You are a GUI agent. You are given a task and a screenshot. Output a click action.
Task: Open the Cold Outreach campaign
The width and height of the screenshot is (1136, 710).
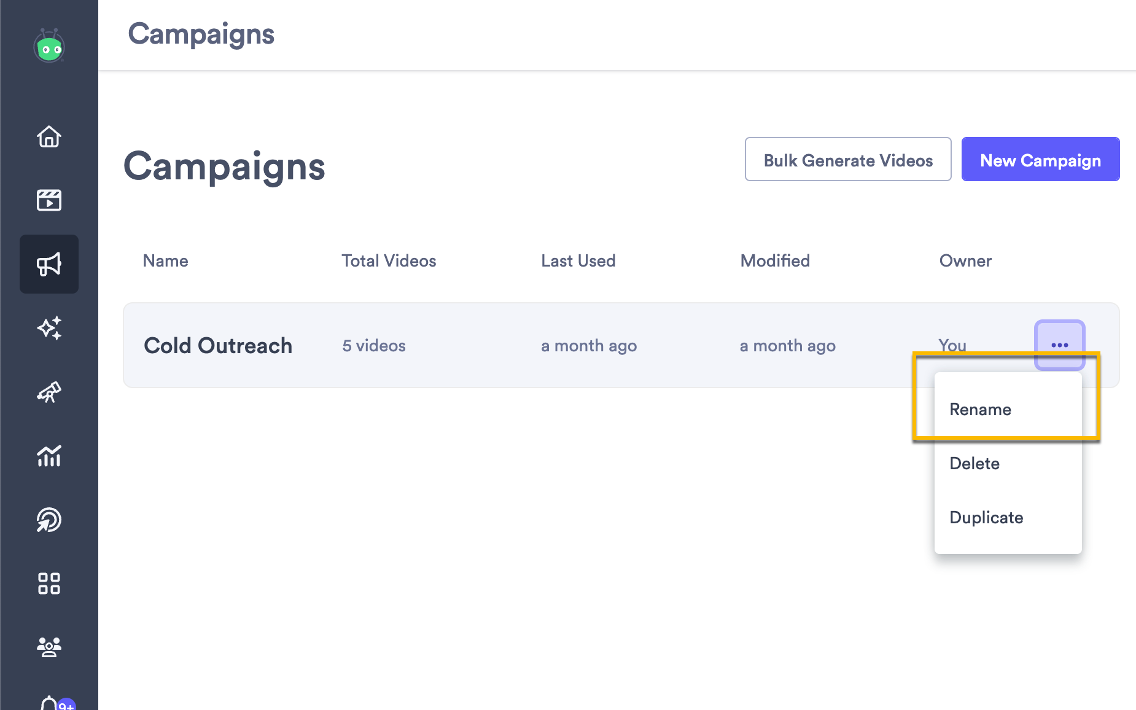point(218,345)
